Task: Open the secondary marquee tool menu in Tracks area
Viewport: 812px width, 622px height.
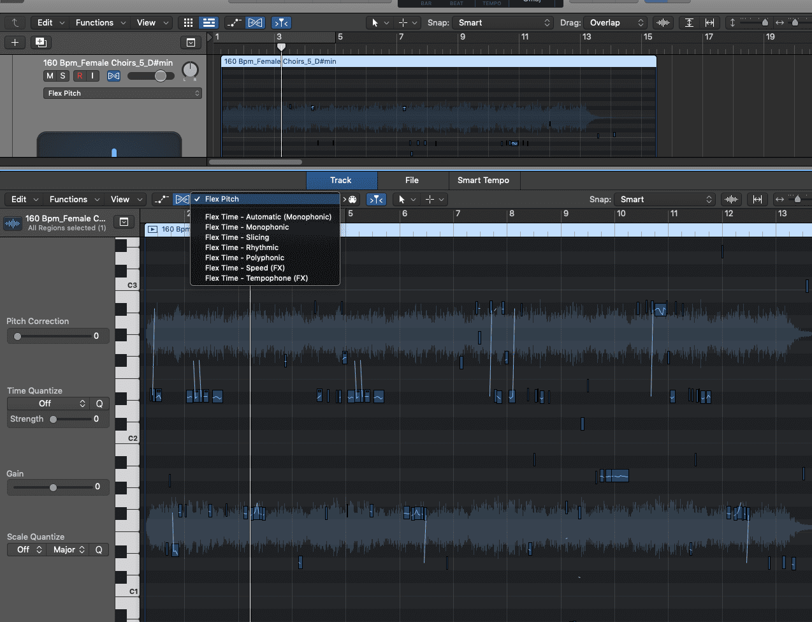Action: click(407, 22)
